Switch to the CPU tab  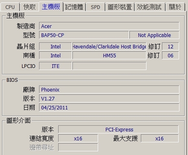coord(10,7)
